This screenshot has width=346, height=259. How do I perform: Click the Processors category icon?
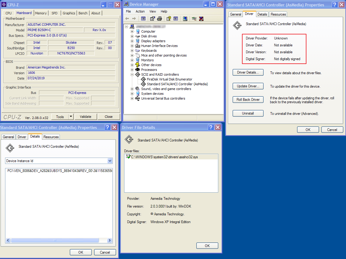[x=138, y=70]
